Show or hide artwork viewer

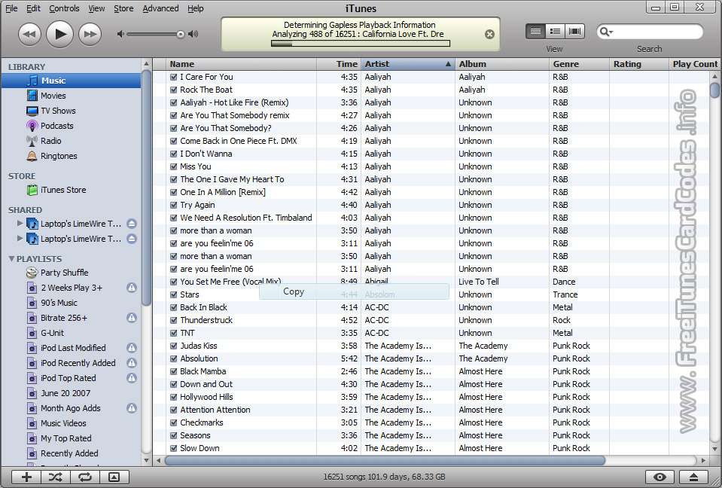(x=114, y=477)
